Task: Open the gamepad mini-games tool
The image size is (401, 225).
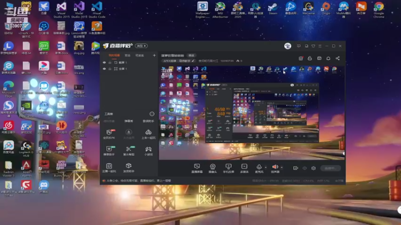Action: [x=148, y=150]
